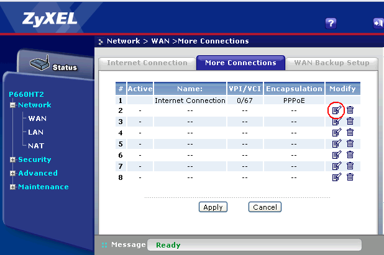Screen dimensions: 384x255
Task: Click the logout icon in header
Action: [x=378, y=23]
